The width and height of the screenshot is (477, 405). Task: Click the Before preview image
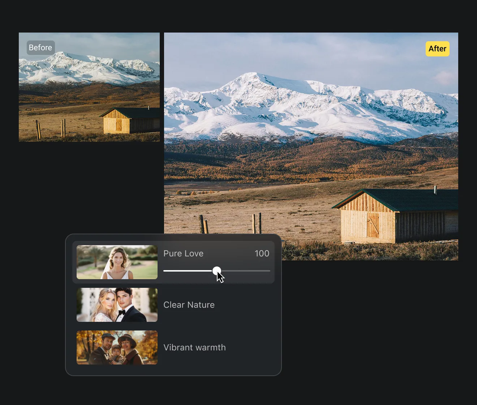[89, 87]
